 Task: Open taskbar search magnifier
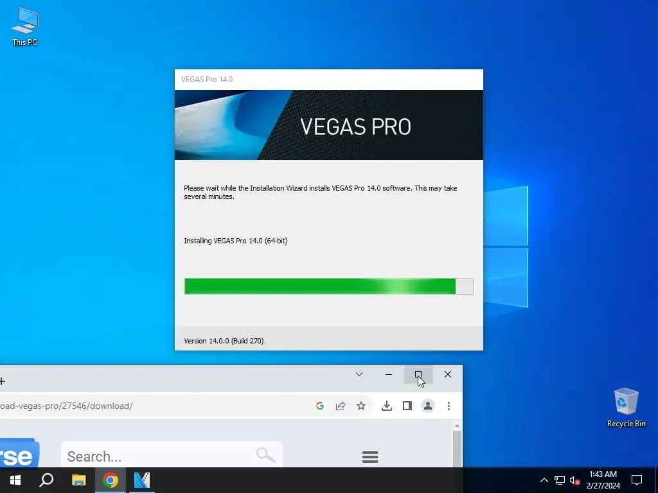tap(46, 480)
